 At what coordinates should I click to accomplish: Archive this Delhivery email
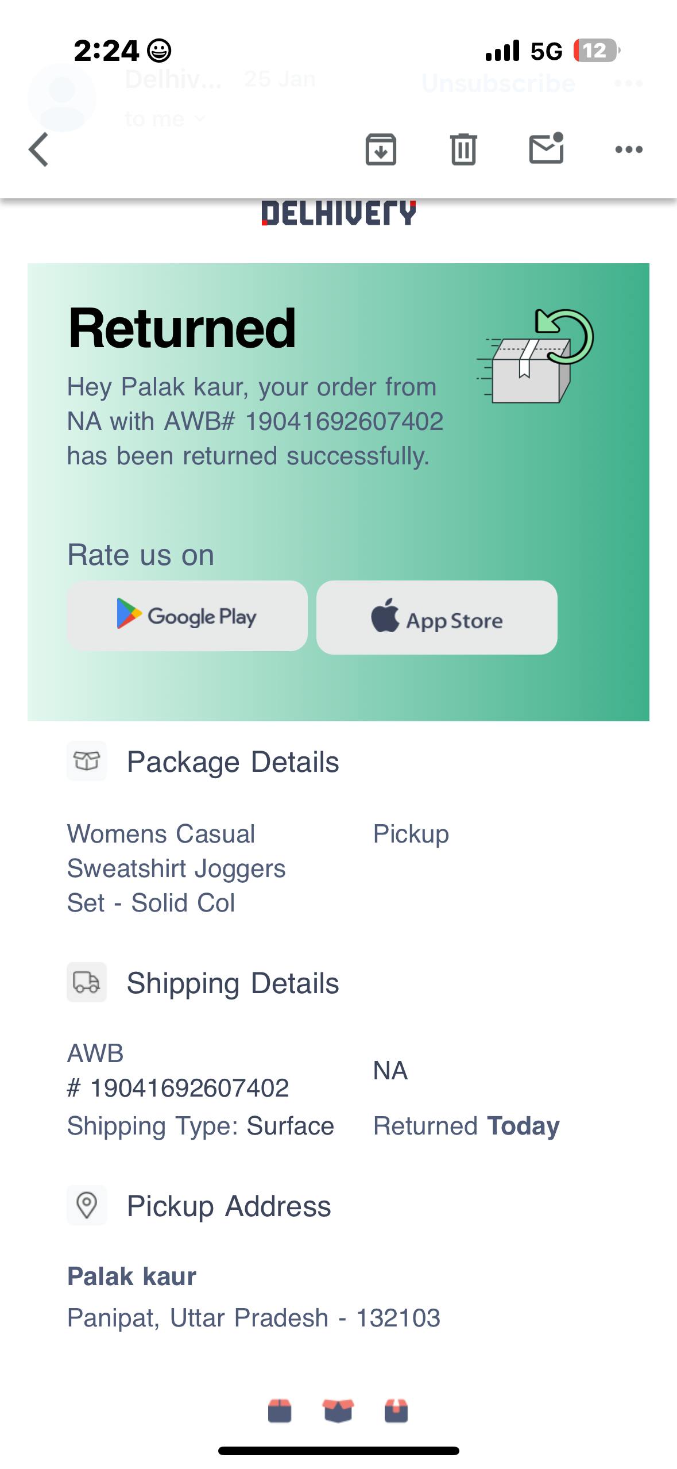pos(381,149)
